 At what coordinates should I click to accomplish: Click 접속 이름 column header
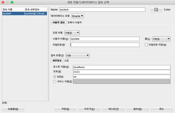click(x=13, y=9)
